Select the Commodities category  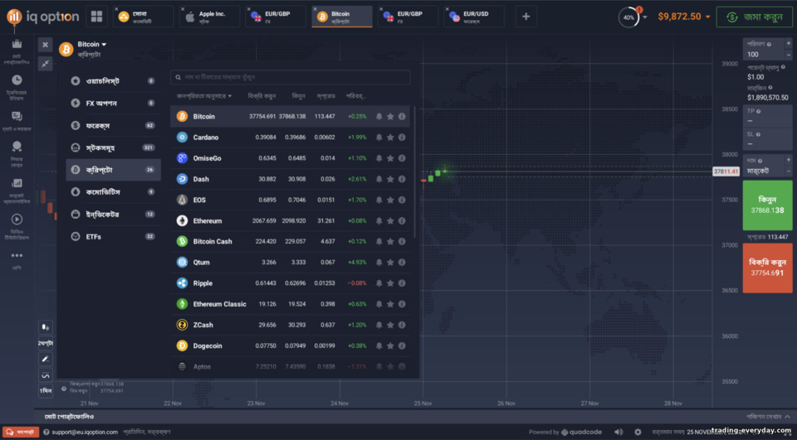[114, 192]
